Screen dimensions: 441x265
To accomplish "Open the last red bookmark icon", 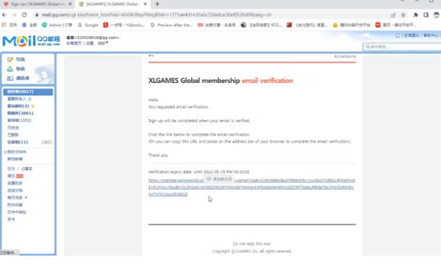I will coord(378,25).
